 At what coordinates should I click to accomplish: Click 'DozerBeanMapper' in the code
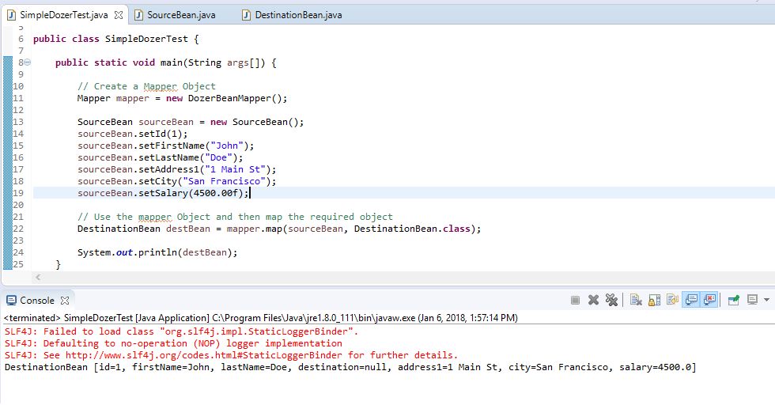[x=229, y=98]
